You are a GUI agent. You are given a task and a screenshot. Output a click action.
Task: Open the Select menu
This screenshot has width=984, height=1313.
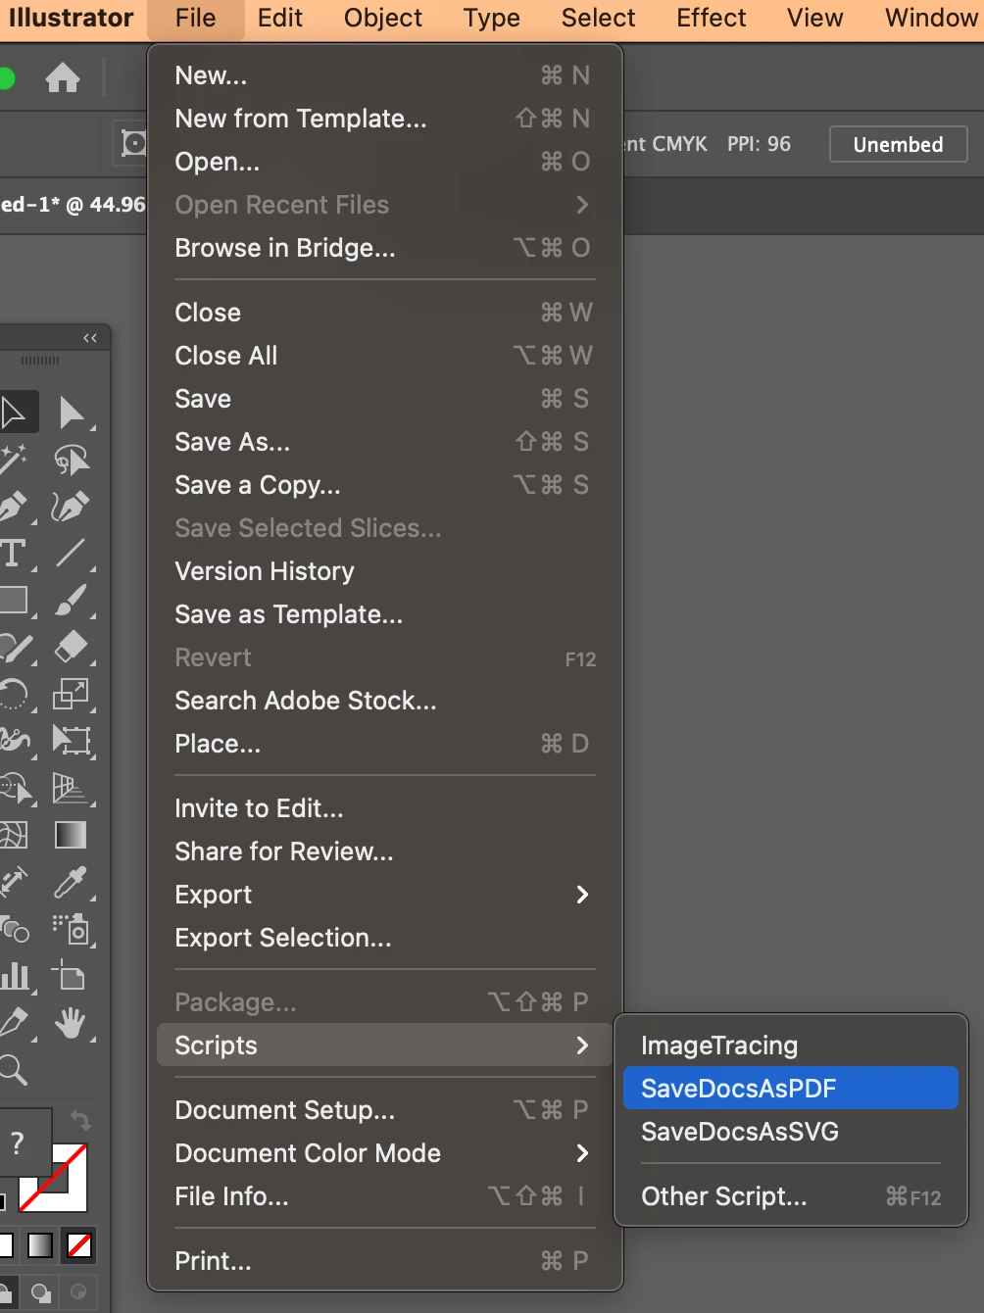598,19
